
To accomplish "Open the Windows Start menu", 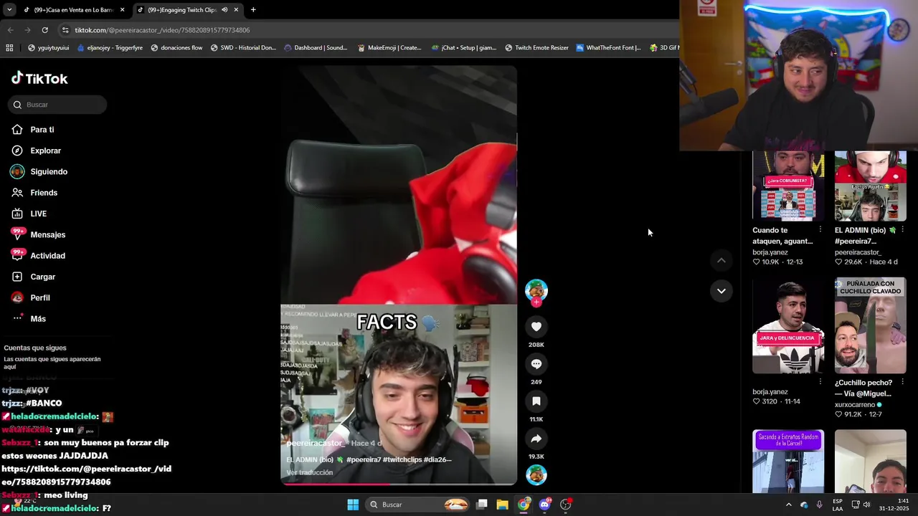I will 353,505.
